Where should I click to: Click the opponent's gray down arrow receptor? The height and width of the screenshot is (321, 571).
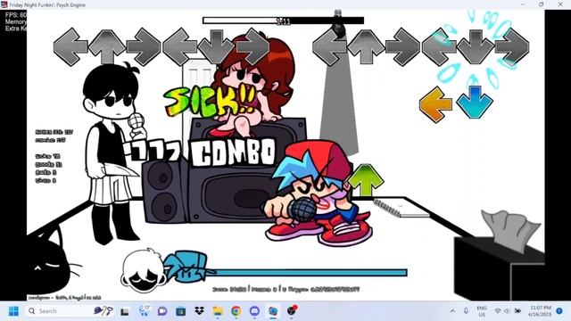coord(216,46)
